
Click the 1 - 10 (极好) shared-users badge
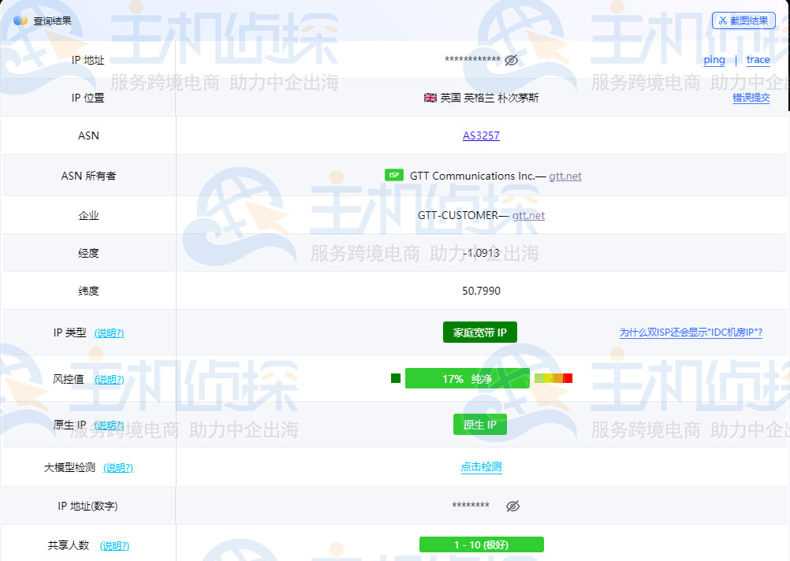point(482,544)
